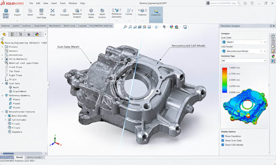The width and height of the screenshot is (276, 165).
Task: Toggle Show Deviation checkbox
Action: [223, 136]
